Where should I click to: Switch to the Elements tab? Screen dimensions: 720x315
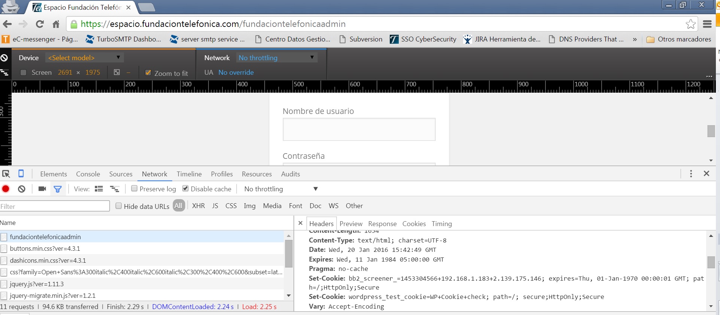(x=54, y=174)
